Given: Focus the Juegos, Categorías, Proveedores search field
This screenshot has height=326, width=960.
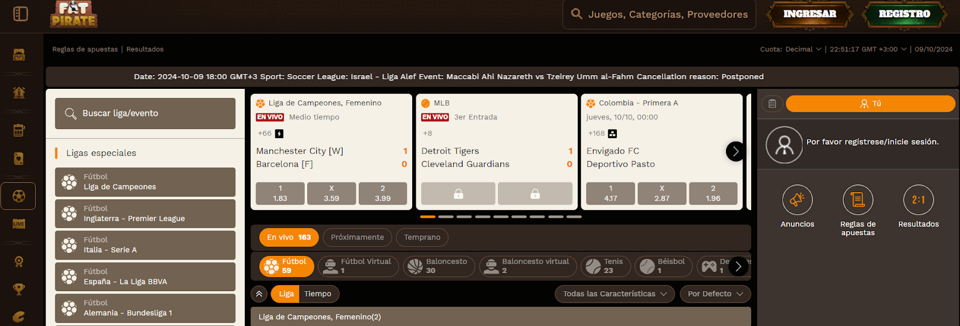Looking at the screenshot, I should [x=659, y=14].
